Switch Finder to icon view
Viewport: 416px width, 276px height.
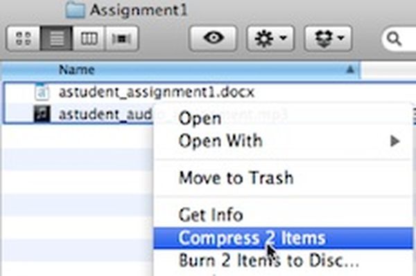(24, 39)
